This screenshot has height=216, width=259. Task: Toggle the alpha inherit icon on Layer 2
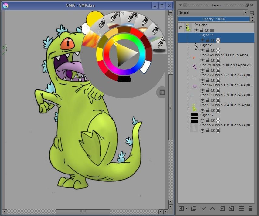(213, 50)
